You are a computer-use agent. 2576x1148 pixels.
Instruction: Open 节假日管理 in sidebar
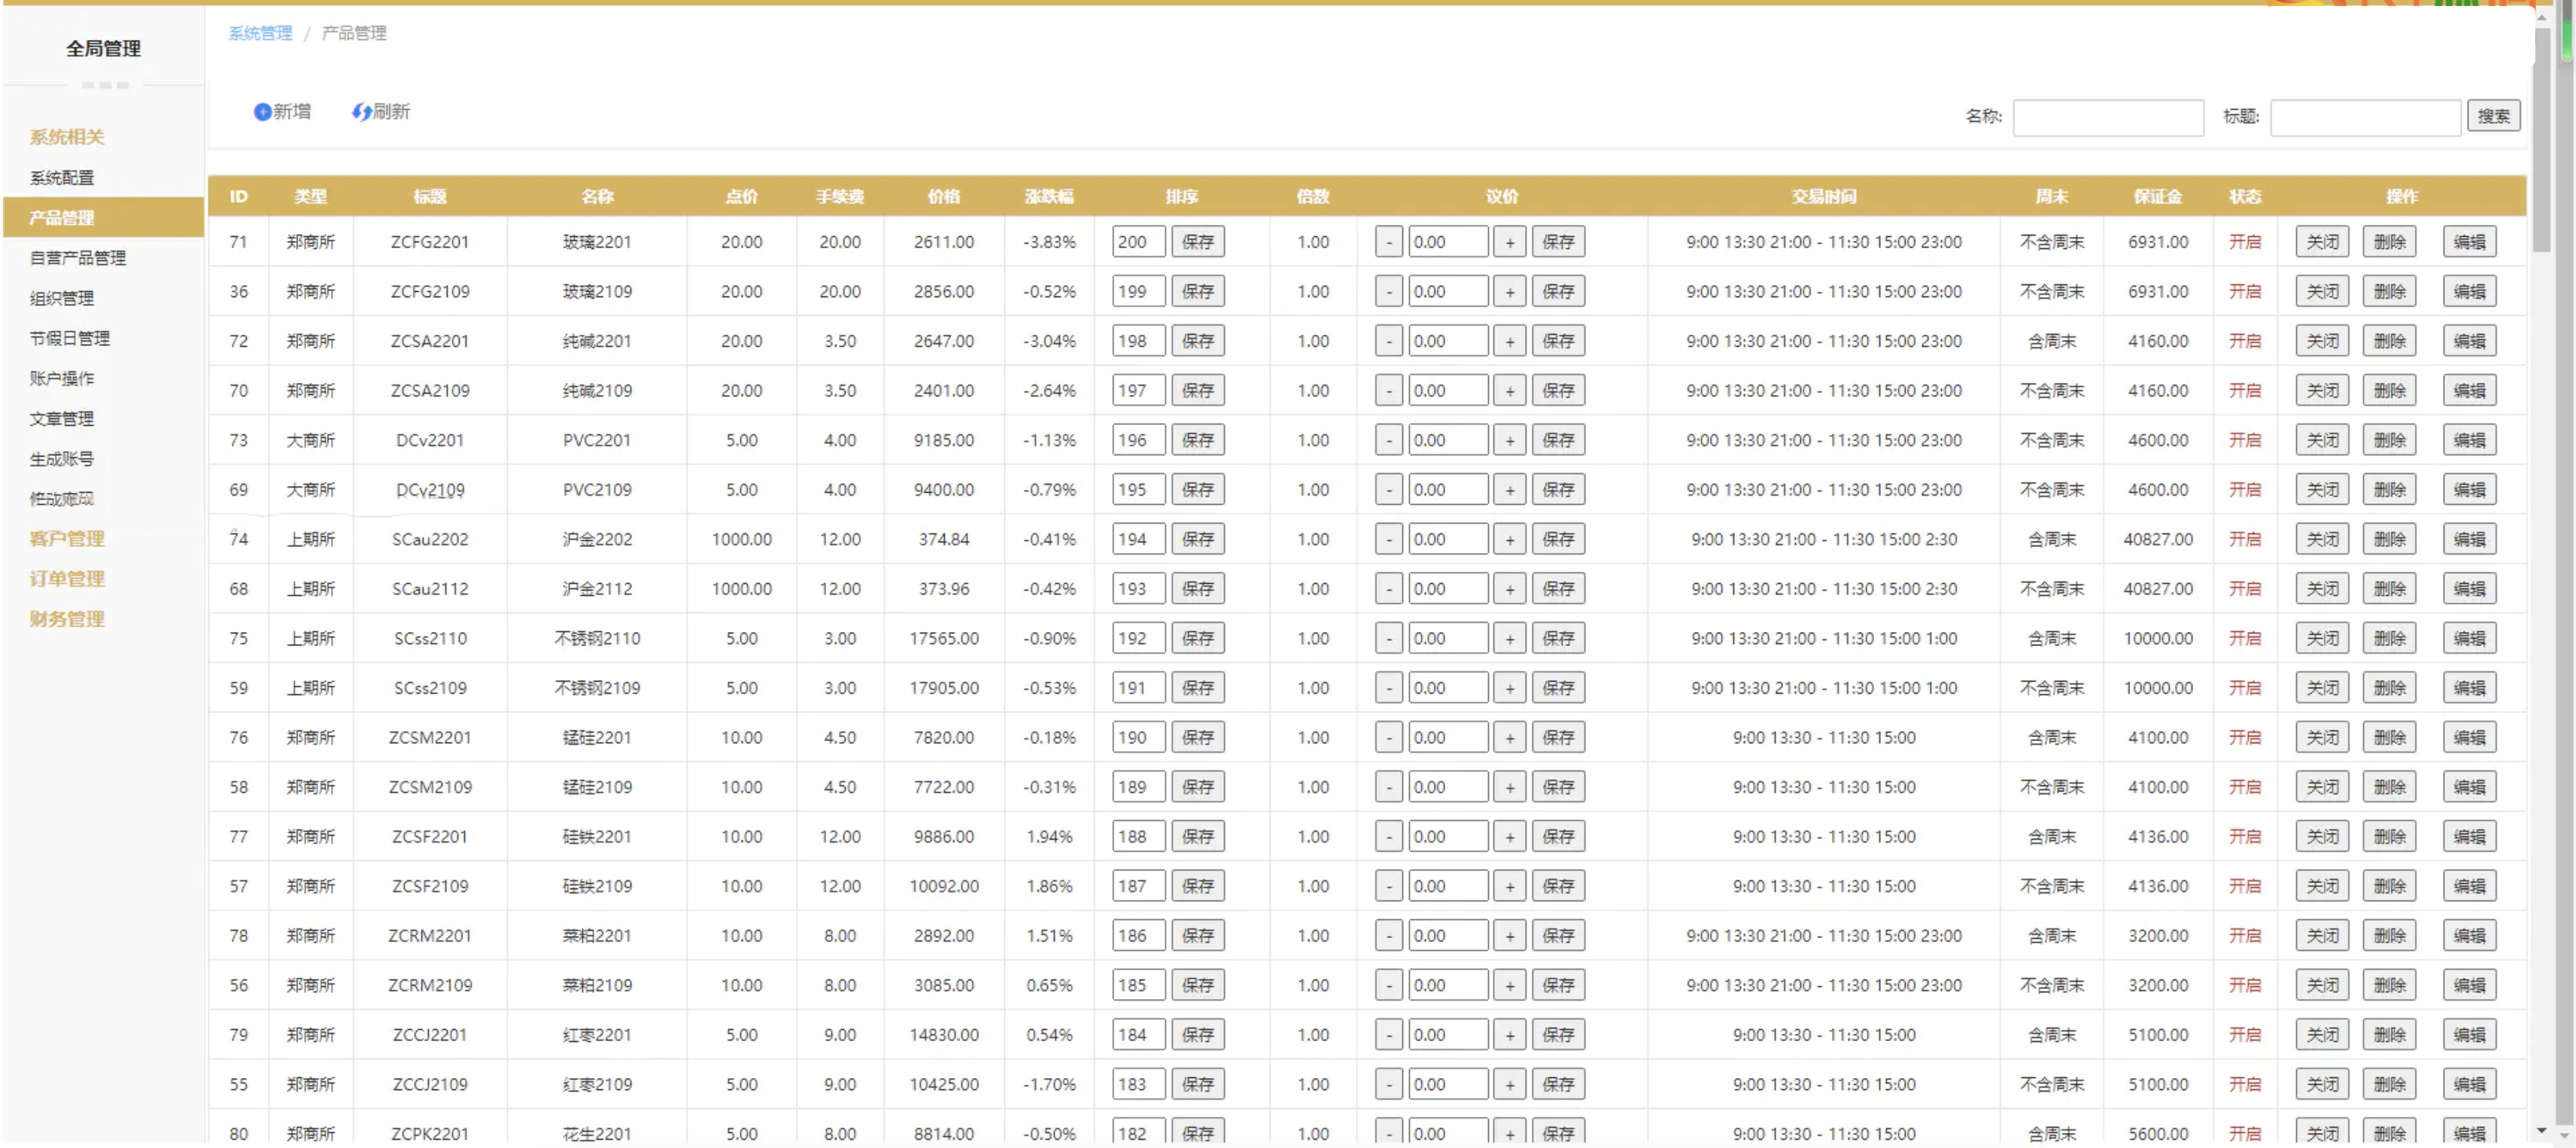[x=70, y=338]
